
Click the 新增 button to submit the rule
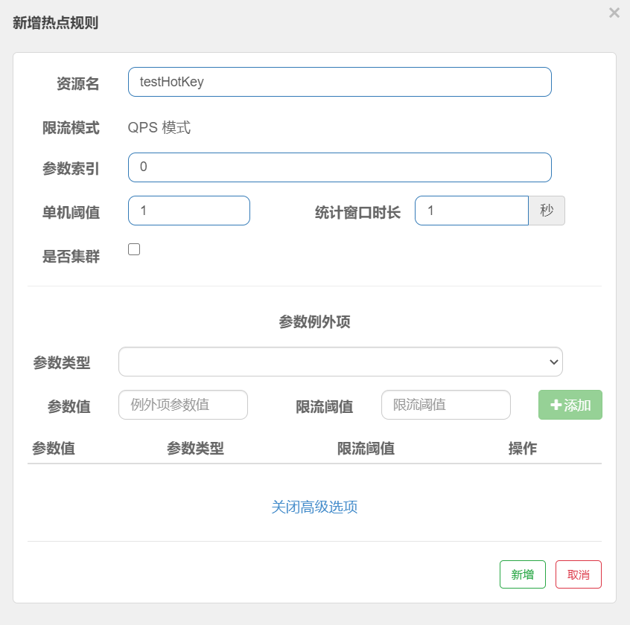click(x=522, y=574)
